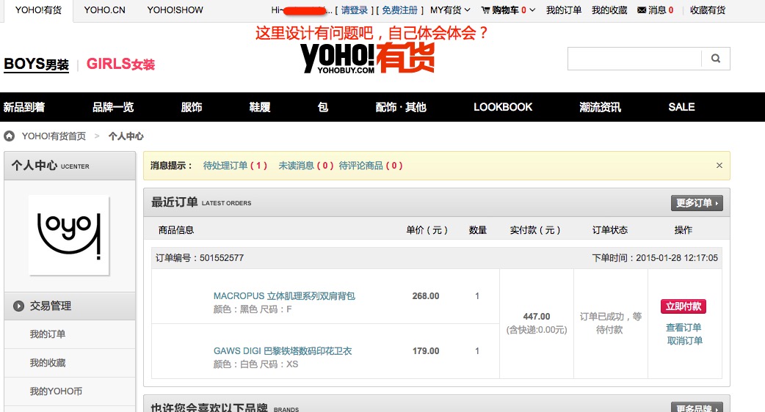Open the LOOKBOOK navigation item
Image resolution: width=765 pixels, height=412 pixels.
click(503, 107)
